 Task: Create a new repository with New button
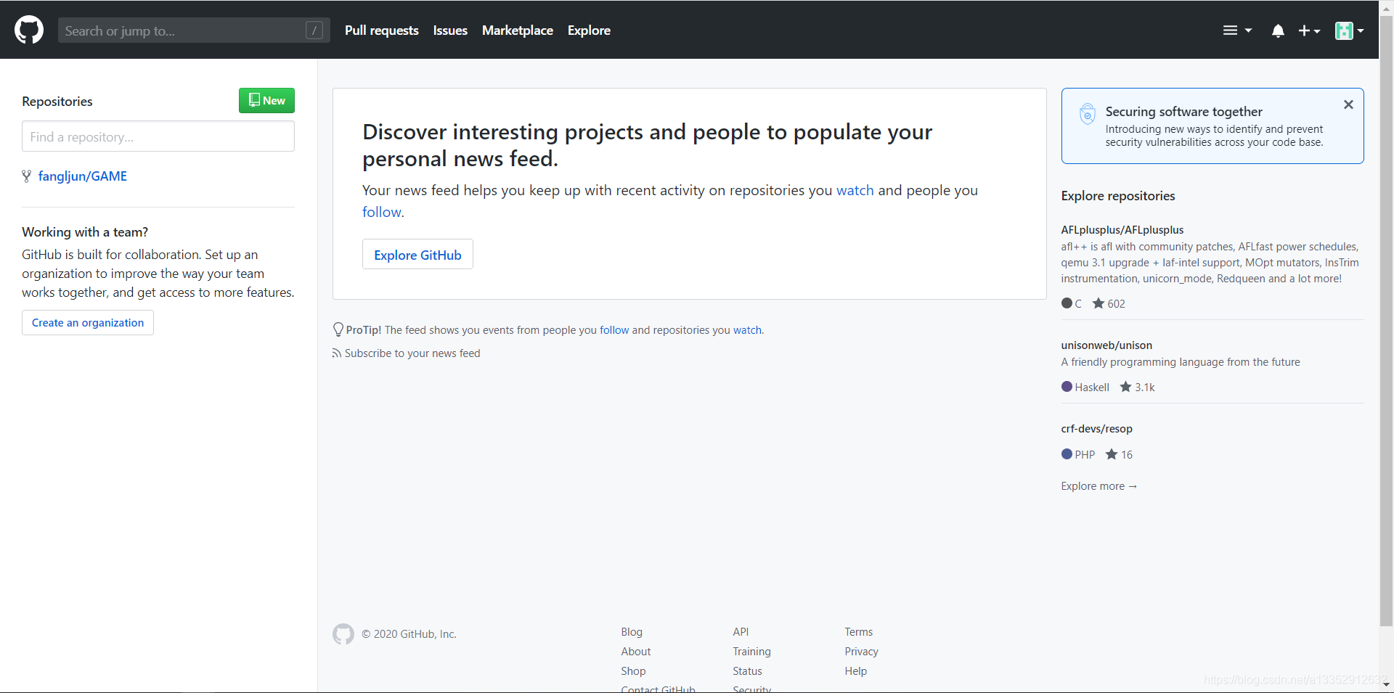point(266,100)
